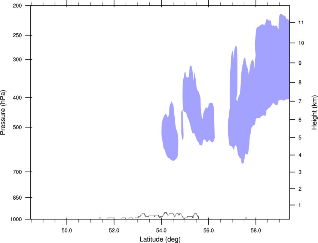
Task: Click the 250 hPa pressure tick label
Action: (x=17, y=35)
